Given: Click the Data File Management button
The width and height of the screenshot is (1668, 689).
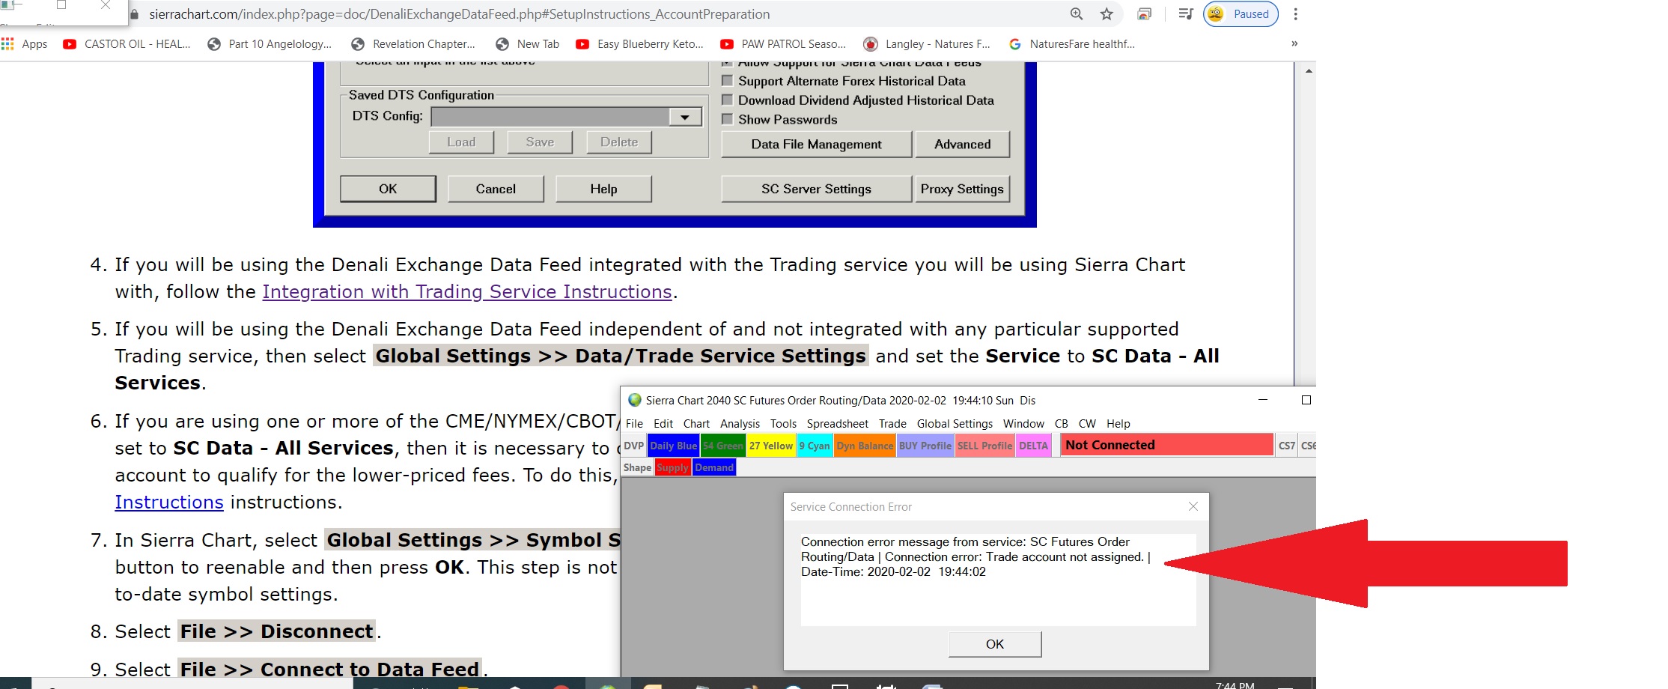Looking at the screenshot, I should 816,144.
